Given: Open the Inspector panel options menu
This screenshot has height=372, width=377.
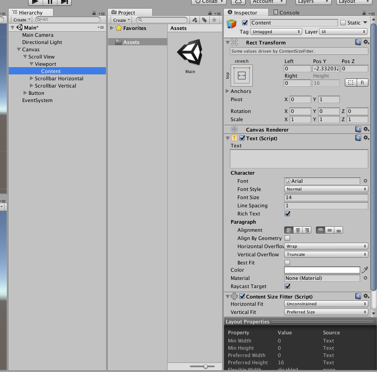Looking at the screenshot, I should [x=372, y=14].
